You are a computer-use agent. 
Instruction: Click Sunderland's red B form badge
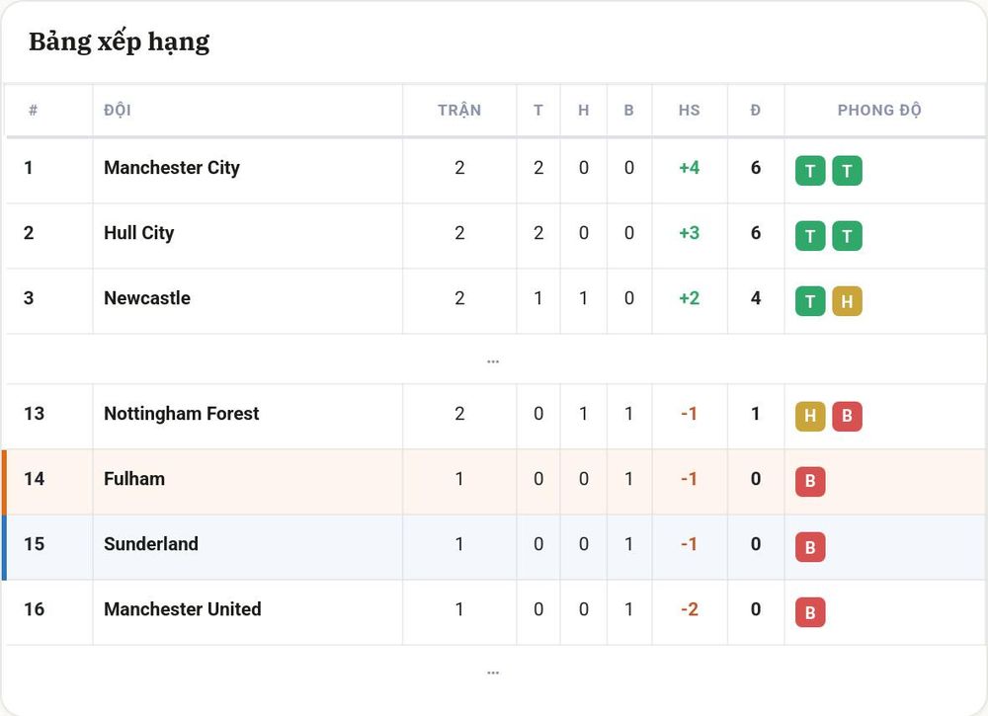tap(810, 546)
